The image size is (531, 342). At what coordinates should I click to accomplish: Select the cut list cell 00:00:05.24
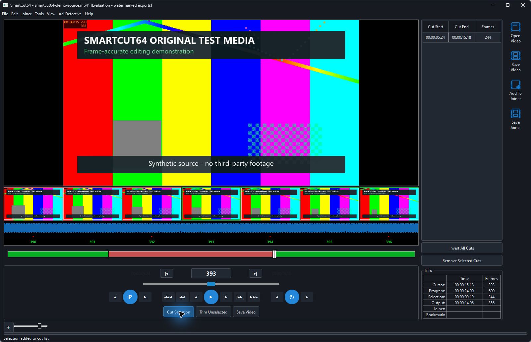pyautogui.click(x=436, y=37)
